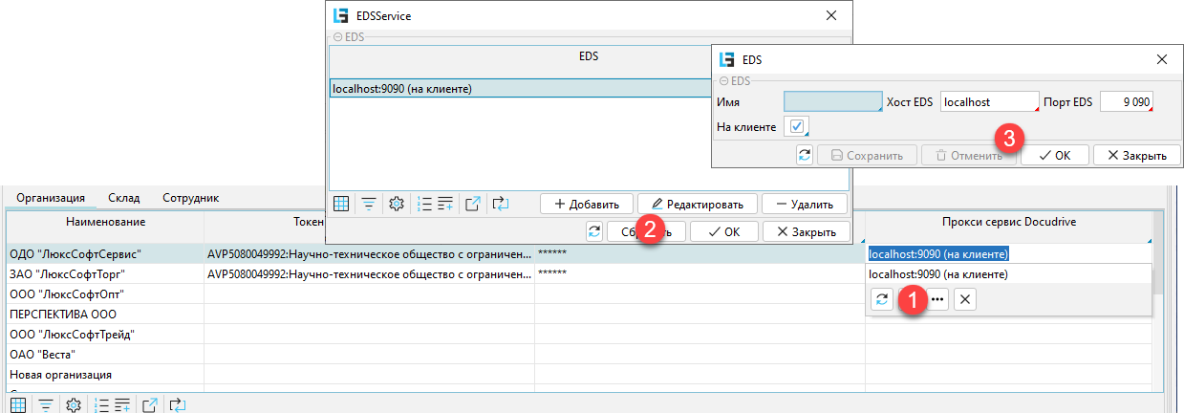Switch to the Склад tab

[x=124, y=198]
